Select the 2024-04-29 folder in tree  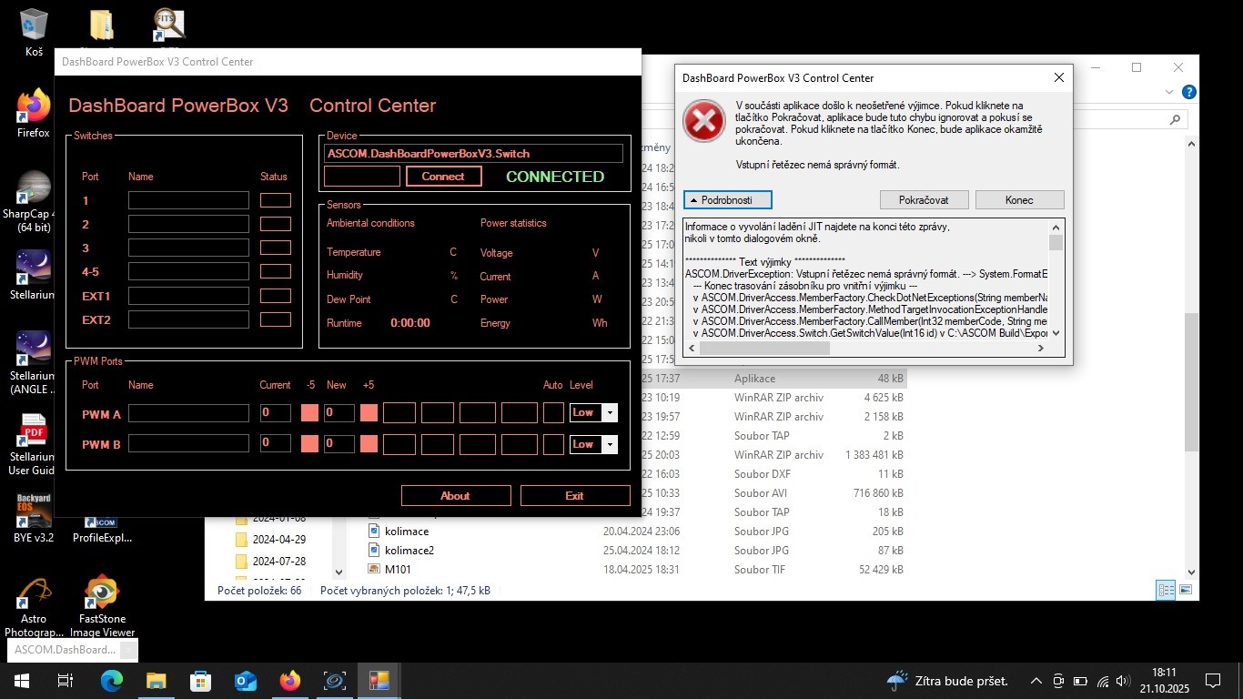point(278,540)
